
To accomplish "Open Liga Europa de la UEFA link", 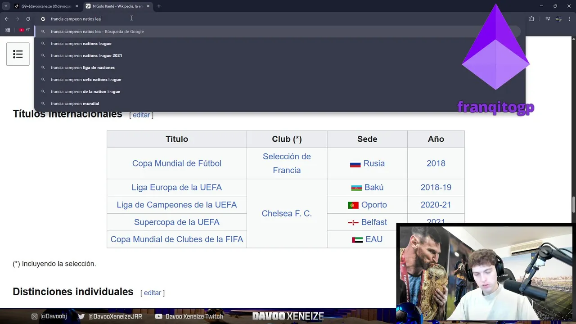I will pyautogui.click(x=177, y=187).
